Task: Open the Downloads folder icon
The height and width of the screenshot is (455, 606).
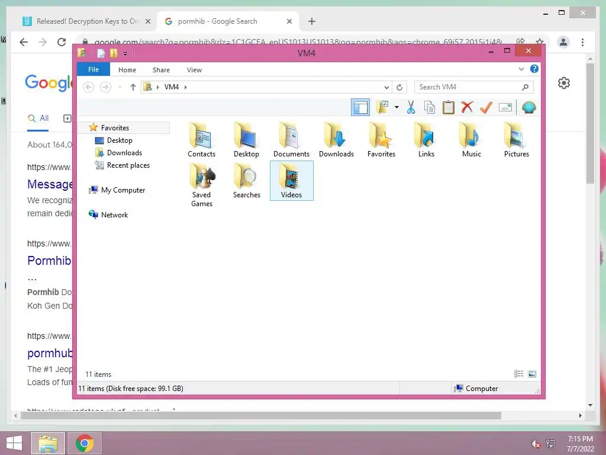Action: click(336, 140)
